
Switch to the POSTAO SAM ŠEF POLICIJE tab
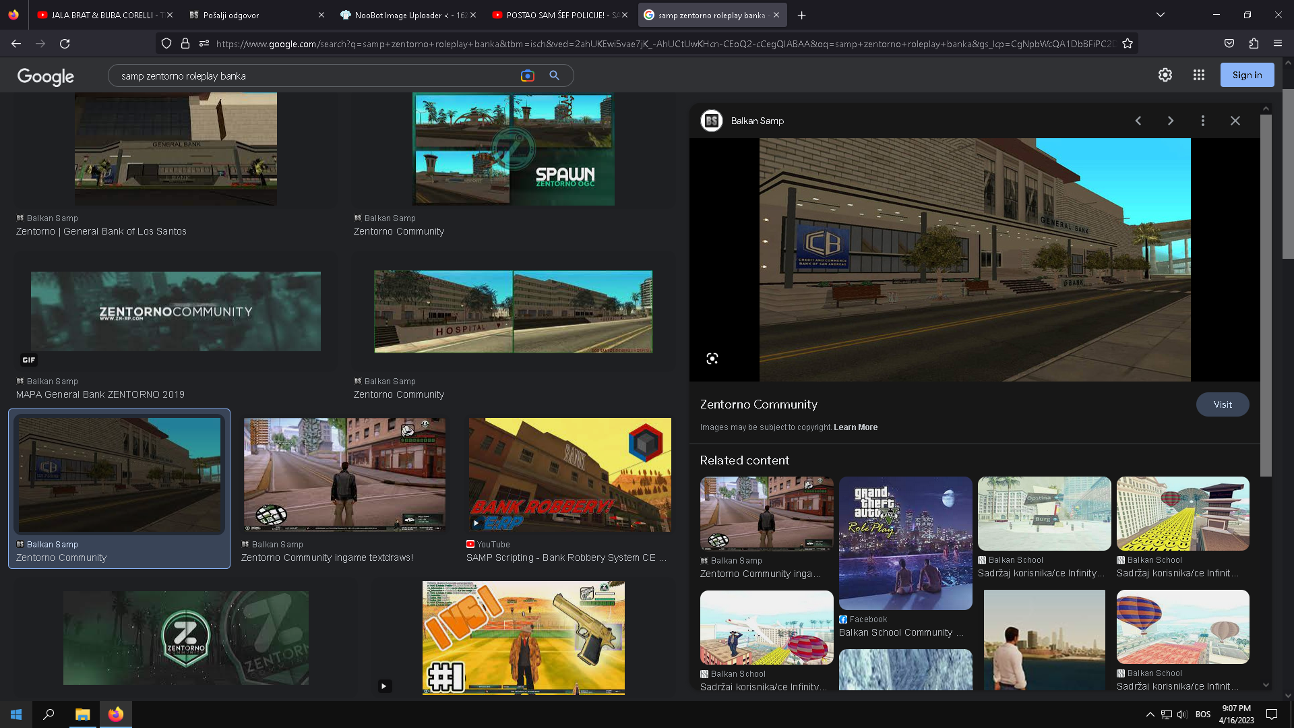click(559, 15)
